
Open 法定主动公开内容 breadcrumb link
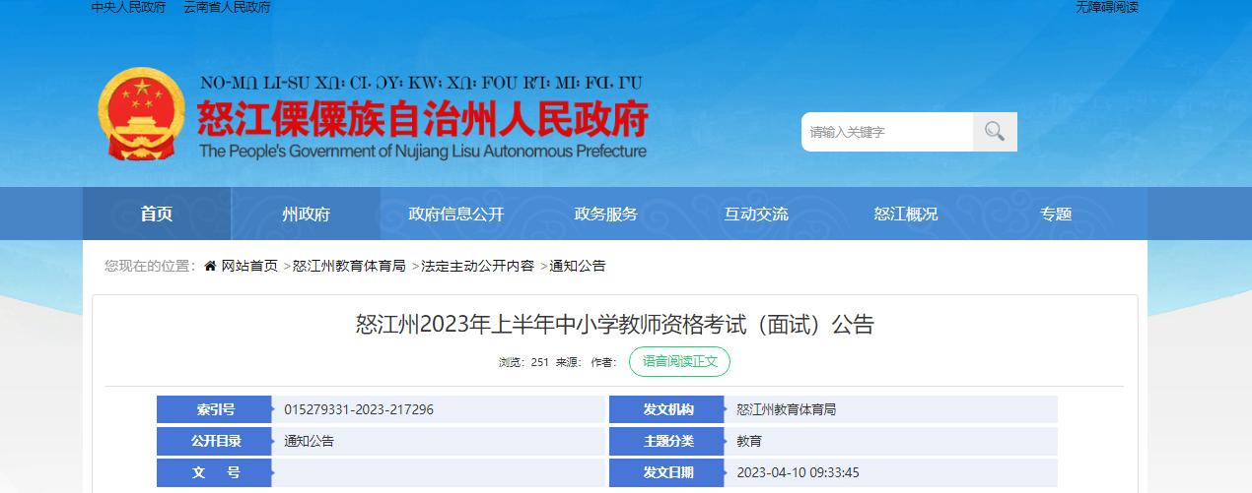click(x=477, y=267)
